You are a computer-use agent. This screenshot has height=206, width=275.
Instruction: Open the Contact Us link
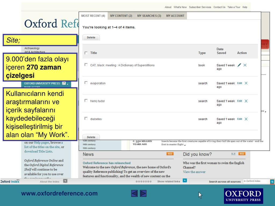click(x=219, y=7)
